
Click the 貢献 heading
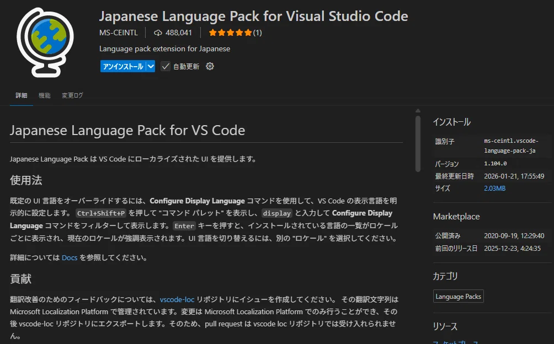pyautogui.click(x=20, y=279)
